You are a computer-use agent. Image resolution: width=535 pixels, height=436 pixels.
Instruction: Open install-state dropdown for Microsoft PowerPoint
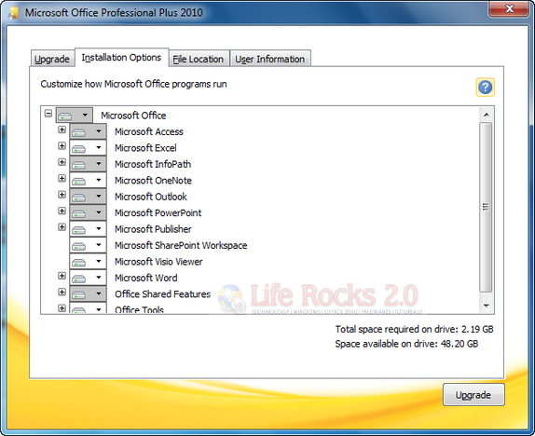(x=88, y=212)
